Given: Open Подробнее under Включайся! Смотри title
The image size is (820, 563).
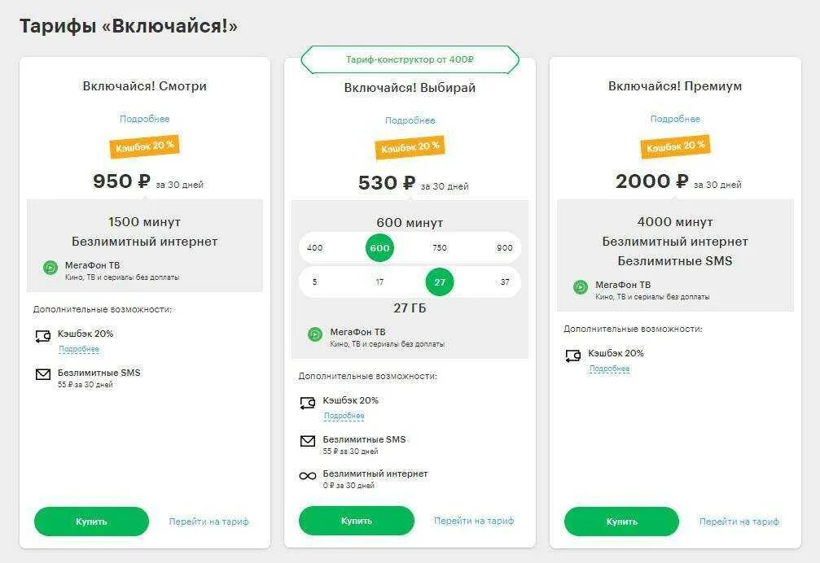Looking at the screenshot, I should [145, 119].
